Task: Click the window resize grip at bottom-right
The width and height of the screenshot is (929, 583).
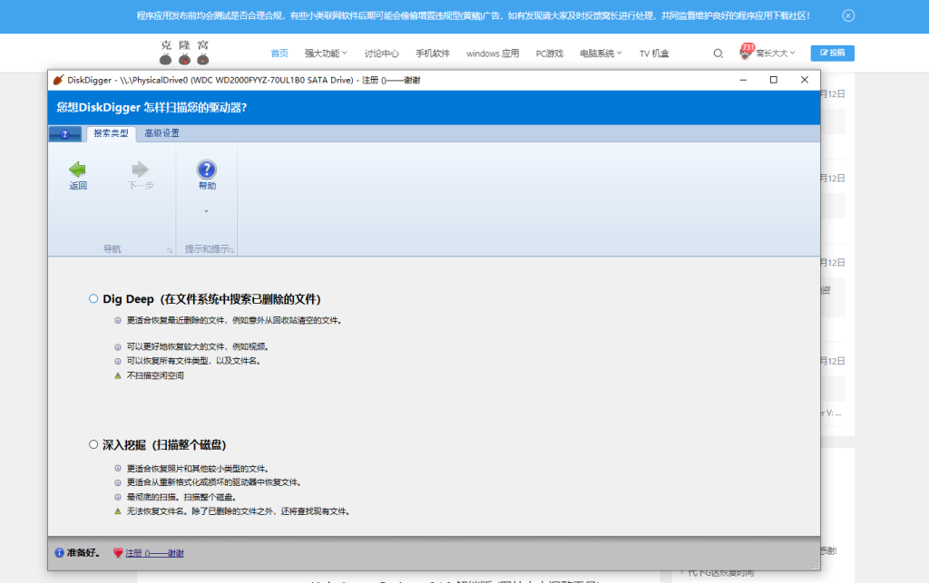Action: (816, 565)
